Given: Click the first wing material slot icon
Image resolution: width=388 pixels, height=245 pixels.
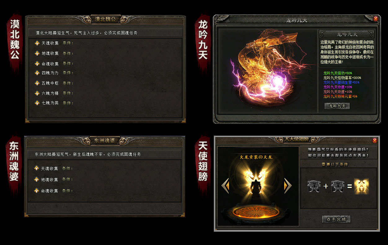Looking at the screenshot, I should pyautogui.click(x=314, y=186).
